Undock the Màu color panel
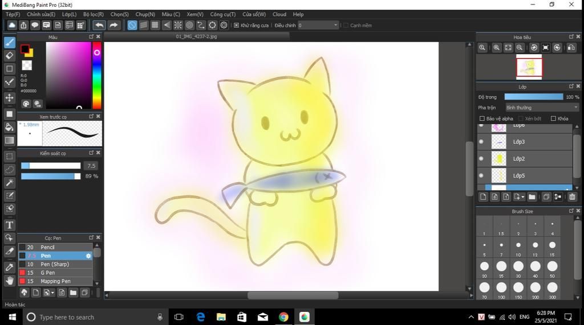Screen dimensions: 584x325 click(91, 37)
